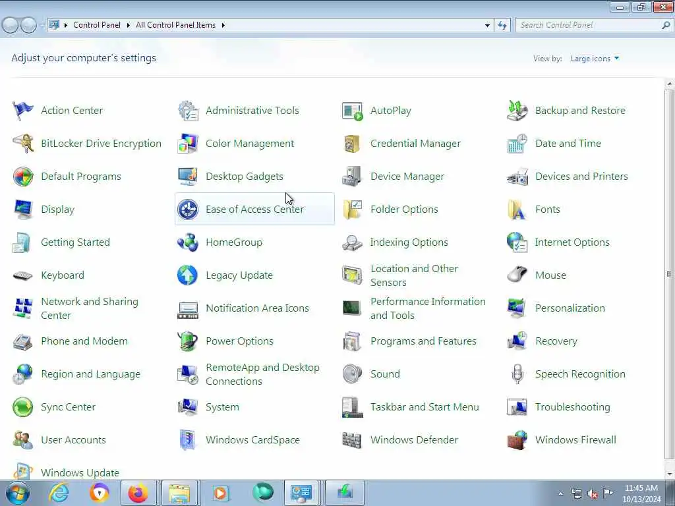Open the Phone and Modem link

tap(84, 341)
